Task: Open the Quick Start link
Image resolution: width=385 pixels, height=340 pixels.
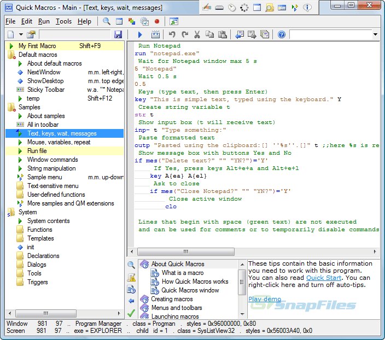Action: tap(324, 278)
